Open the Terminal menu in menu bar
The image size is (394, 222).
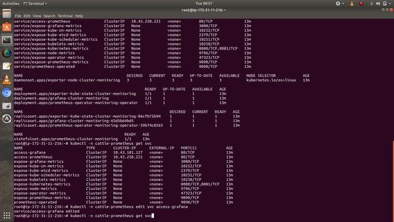pos(65,16)
